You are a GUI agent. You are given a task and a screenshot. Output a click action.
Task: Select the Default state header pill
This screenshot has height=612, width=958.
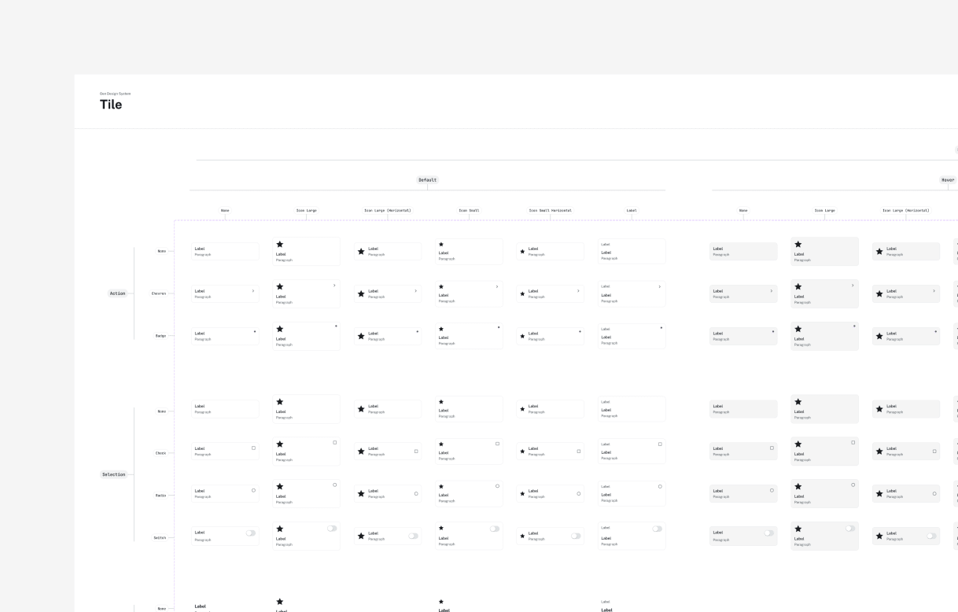427,180
